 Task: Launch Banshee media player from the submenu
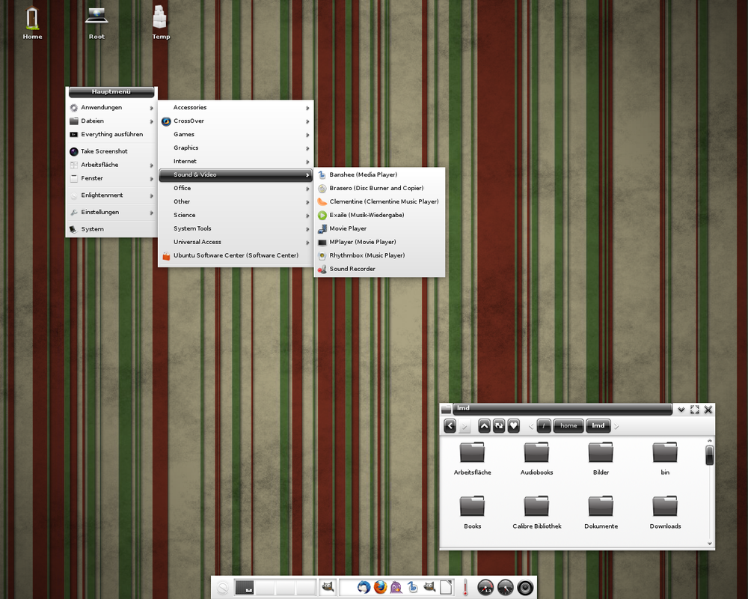379,174
